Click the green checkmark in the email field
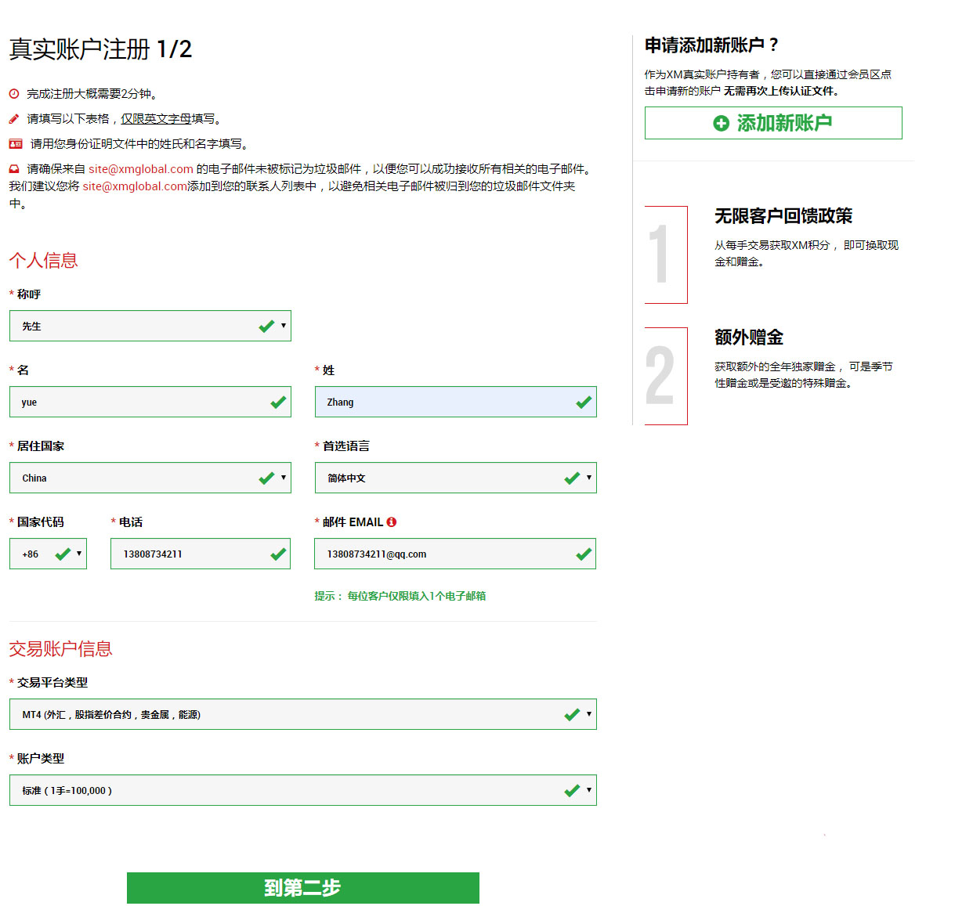Screen dimensions: 955x906 click(x=584, y=554)
